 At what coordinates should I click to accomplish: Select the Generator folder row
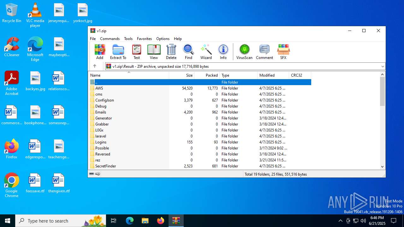pyautogui.click(x=200, y=118)
